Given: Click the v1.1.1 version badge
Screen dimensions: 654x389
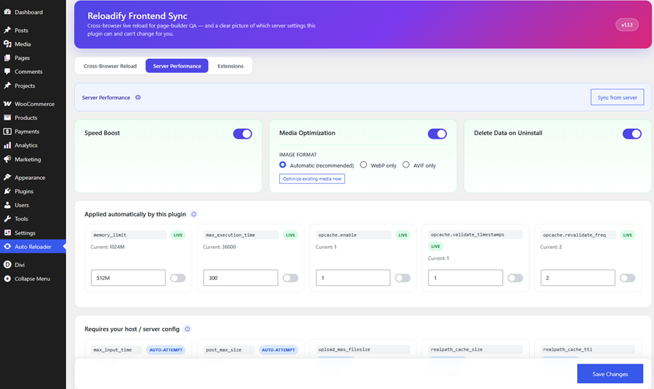Looking at the screenshot, I should (x=627, y=25).
